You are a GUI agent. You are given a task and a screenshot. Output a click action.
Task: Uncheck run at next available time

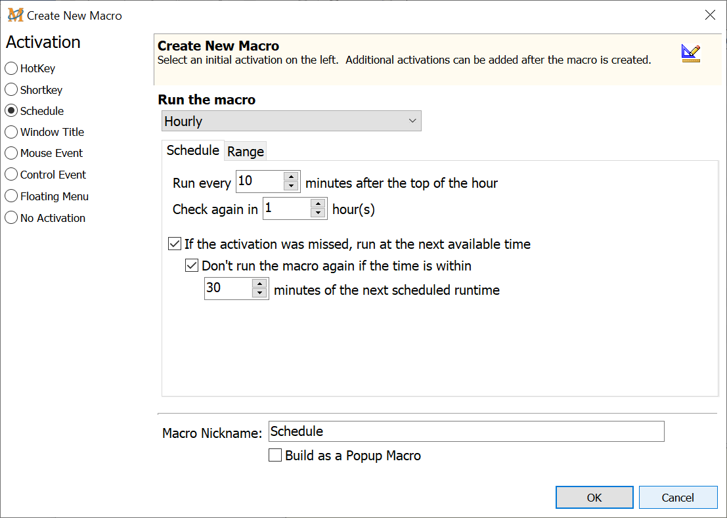tap(175, 244)
